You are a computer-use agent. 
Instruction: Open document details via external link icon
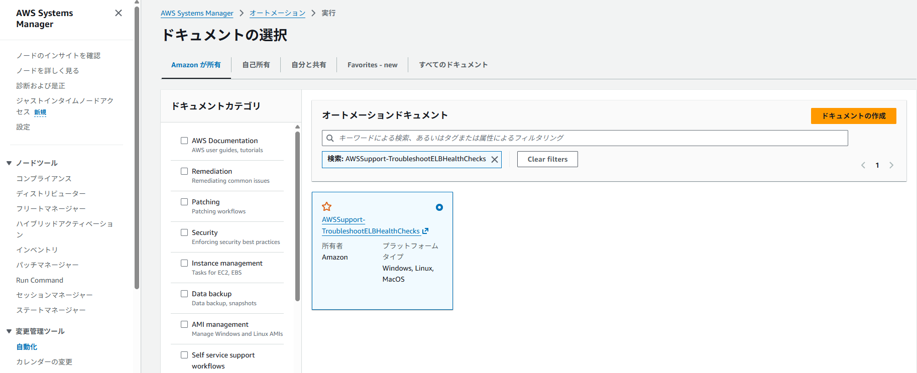point(425,231)
